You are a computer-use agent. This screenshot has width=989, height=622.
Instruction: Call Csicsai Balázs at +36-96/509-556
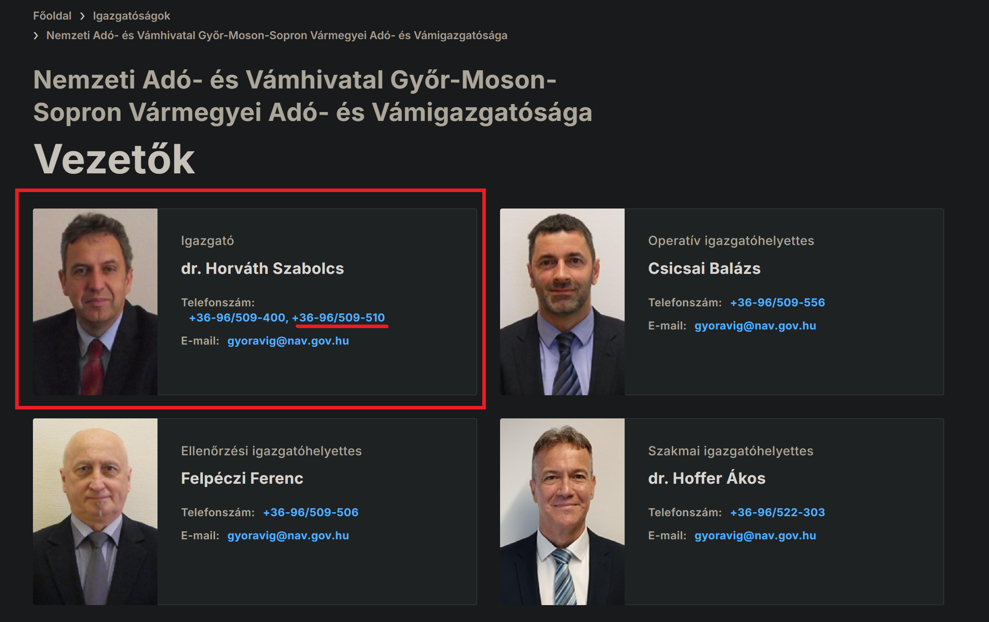(x=777, y=303)
